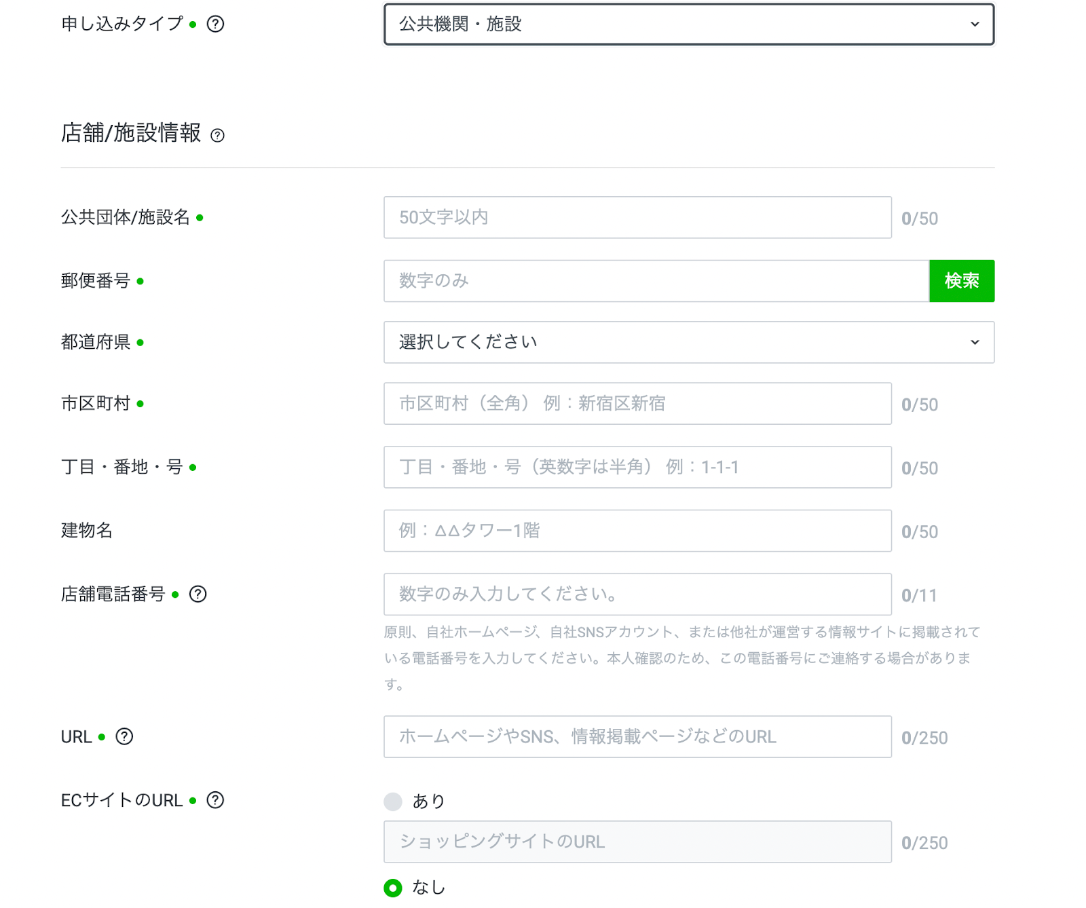Click the ショッピングサイトのURL field
The width and height of the screenshot is (1086, 908).
click(x=637, y=842)
